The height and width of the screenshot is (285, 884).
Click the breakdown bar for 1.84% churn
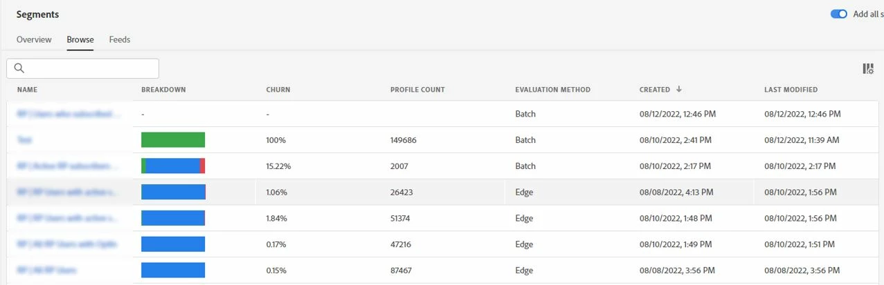(x=173, y=218)
